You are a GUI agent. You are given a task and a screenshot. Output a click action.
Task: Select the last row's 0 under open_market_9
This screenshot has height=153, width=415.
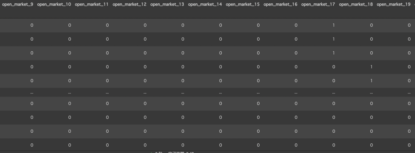(32, 145)
